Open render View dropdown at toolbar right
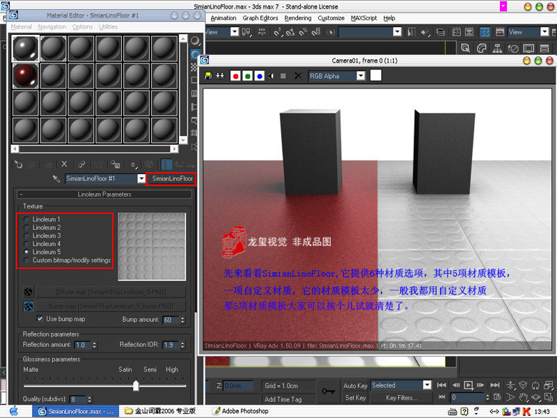The width and height of the screenshot is (557, 418). pos(545,32)
